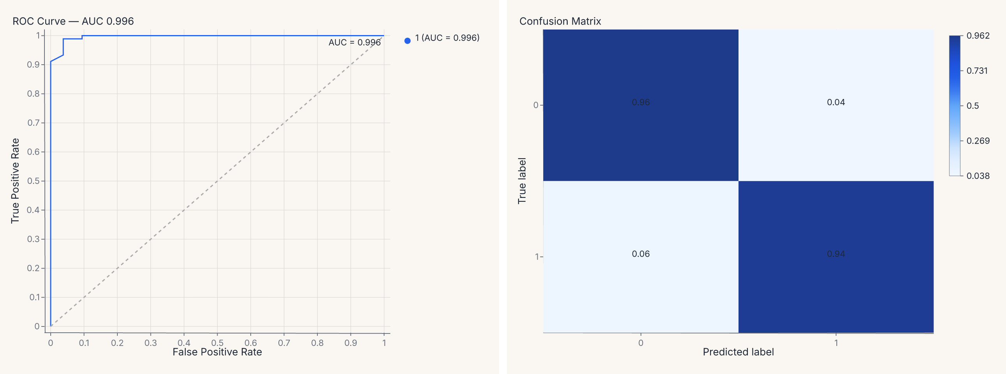Click the 0.5 tick on the ROC x-axis
This screenshot has width=1006, height=374.
(x=217, y=343)
